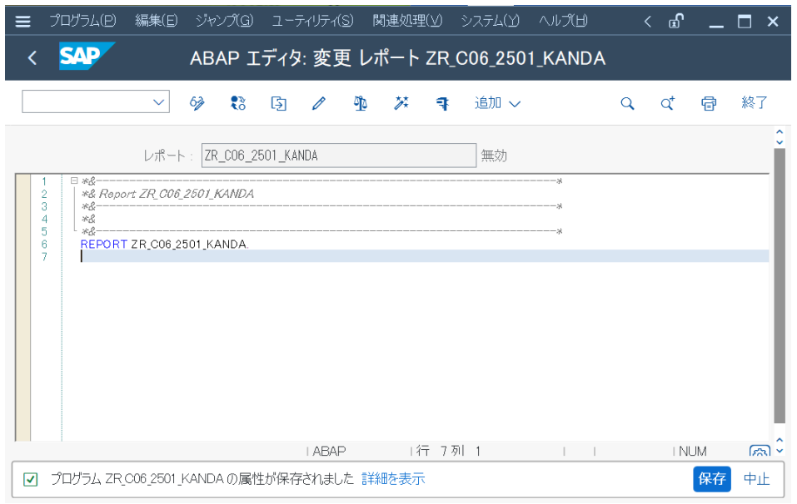Click the ABAP status bar entry

pos(329,451)
